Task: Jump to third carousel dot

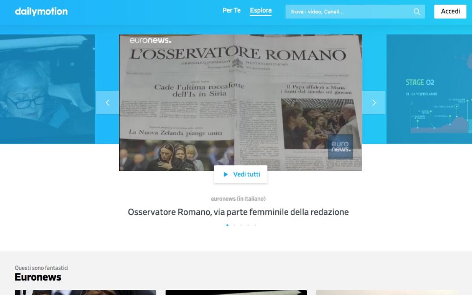Action: click(241, 225)
